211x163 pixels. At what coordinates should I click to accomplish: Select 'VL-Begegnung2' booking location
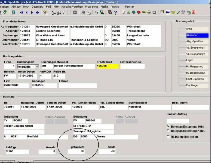click(x=197, y=54)
